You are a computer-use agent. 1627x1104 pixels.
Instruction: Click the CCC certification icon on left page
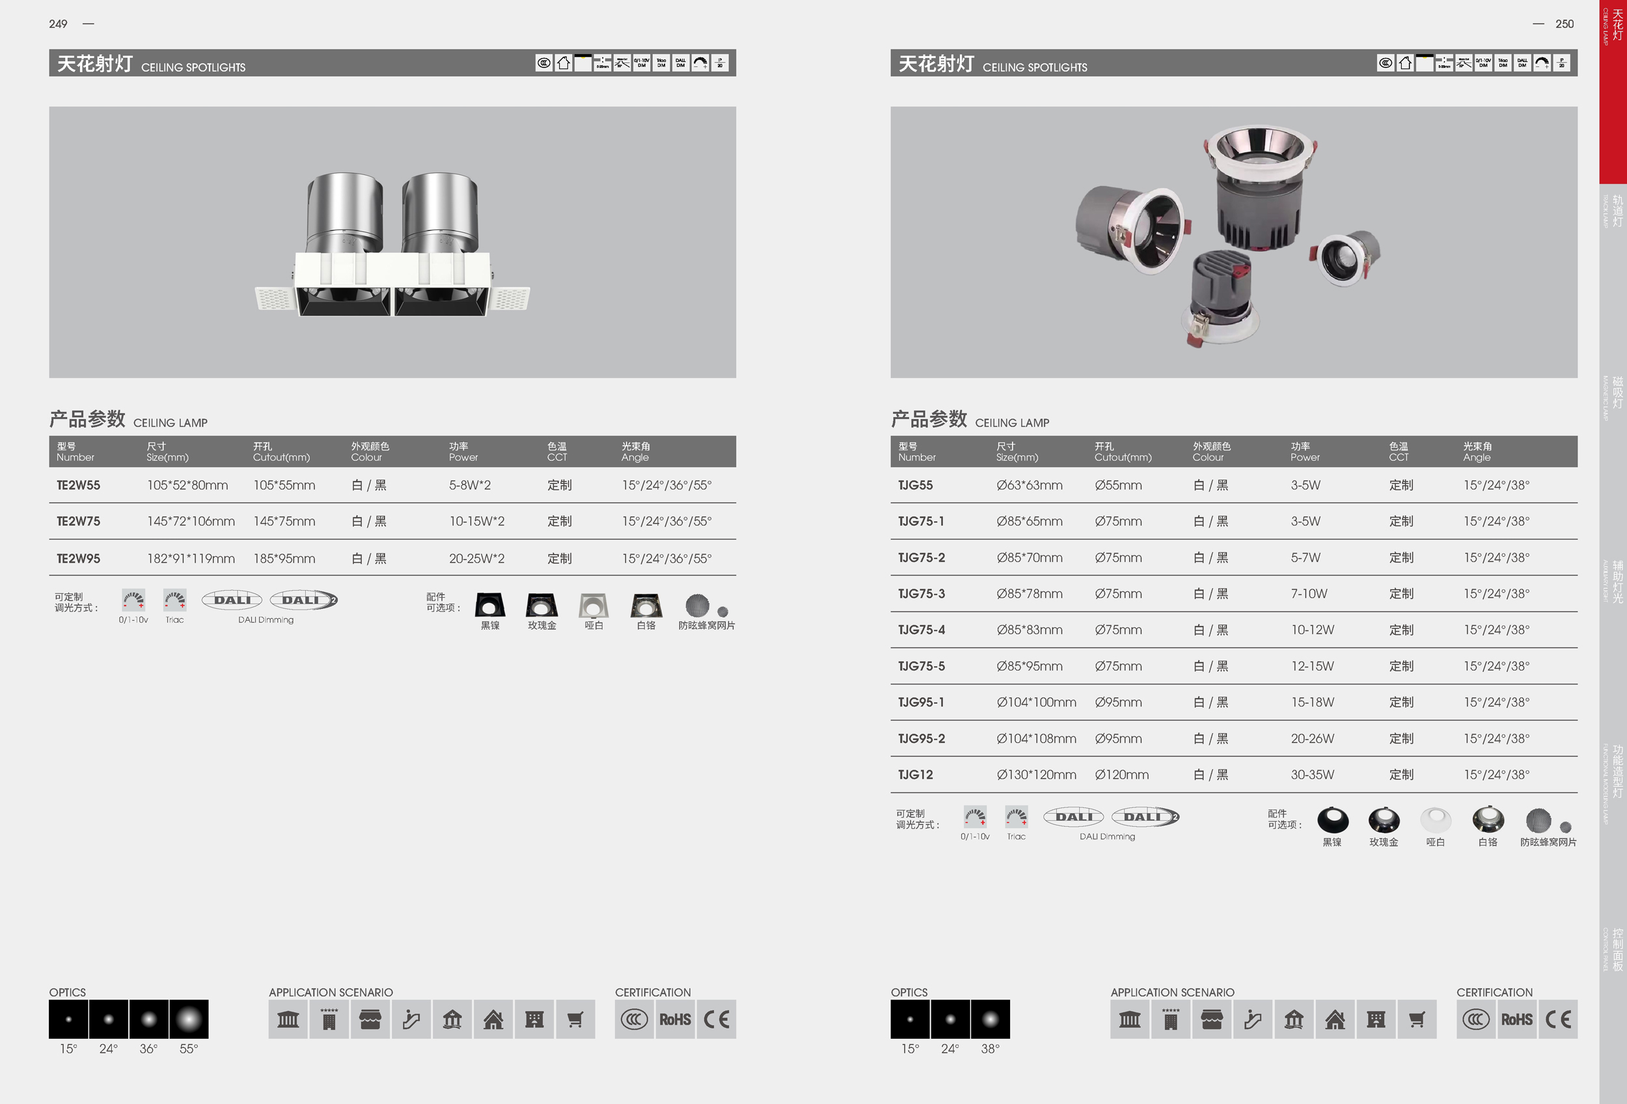click(x=635, y=1019)
